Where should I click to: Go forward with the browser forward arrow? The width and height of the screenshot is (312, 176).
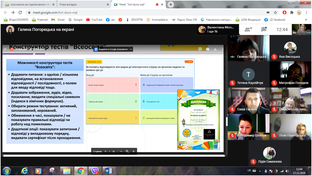click(13, 12)
